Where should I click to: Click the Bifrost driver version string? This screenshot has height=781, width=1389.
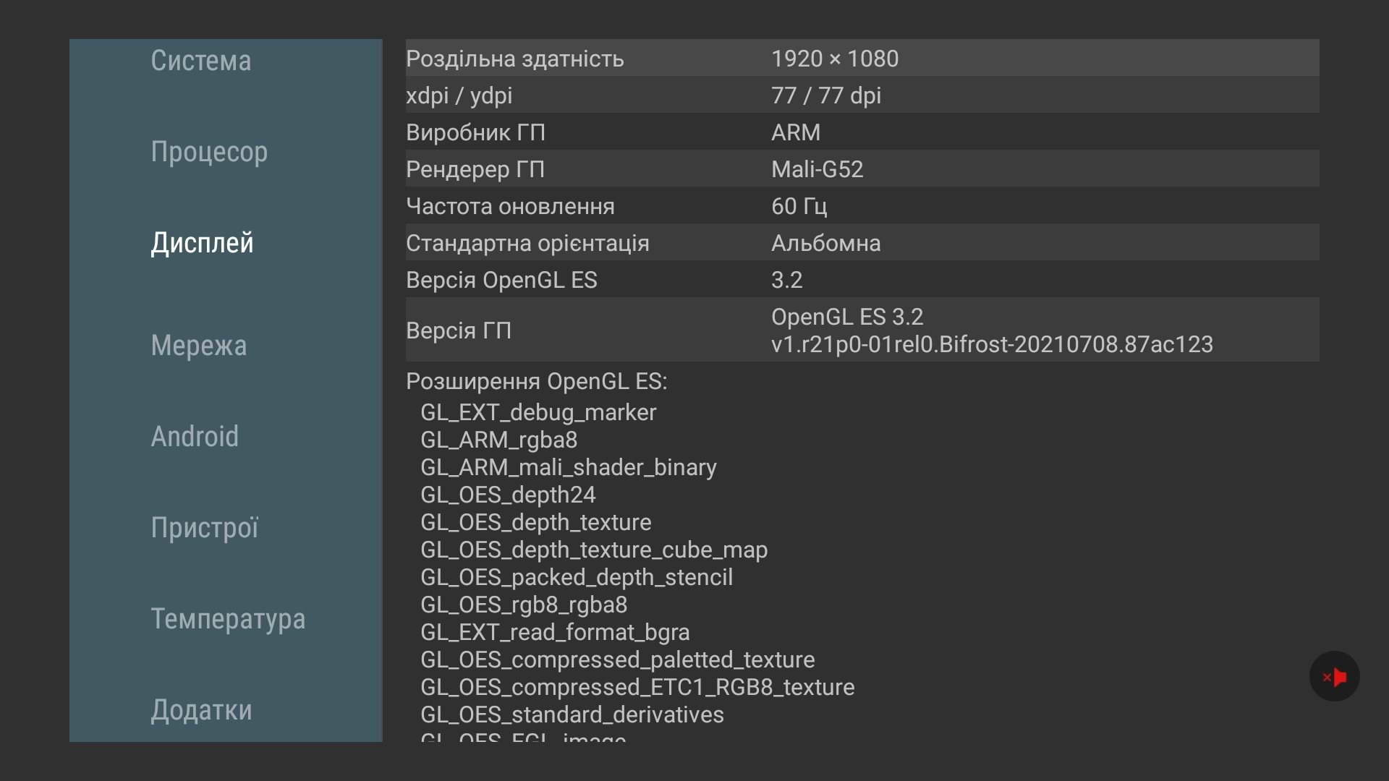point(992,344)
